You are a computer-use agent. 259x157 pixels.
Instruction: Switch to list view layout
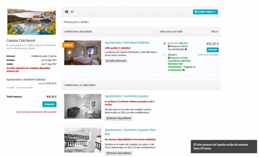pos(66,12)
